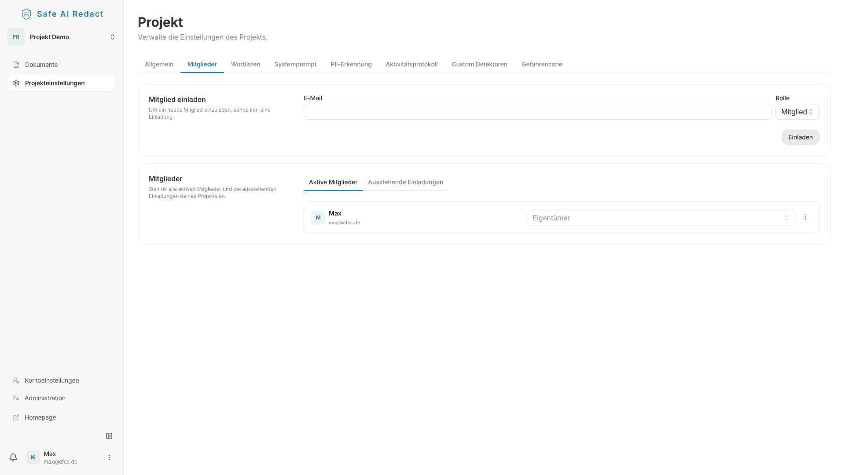Switch to PII-Erkennung tab
The width and height of the screenshot is (845, 475).
[x=351, y=64]
